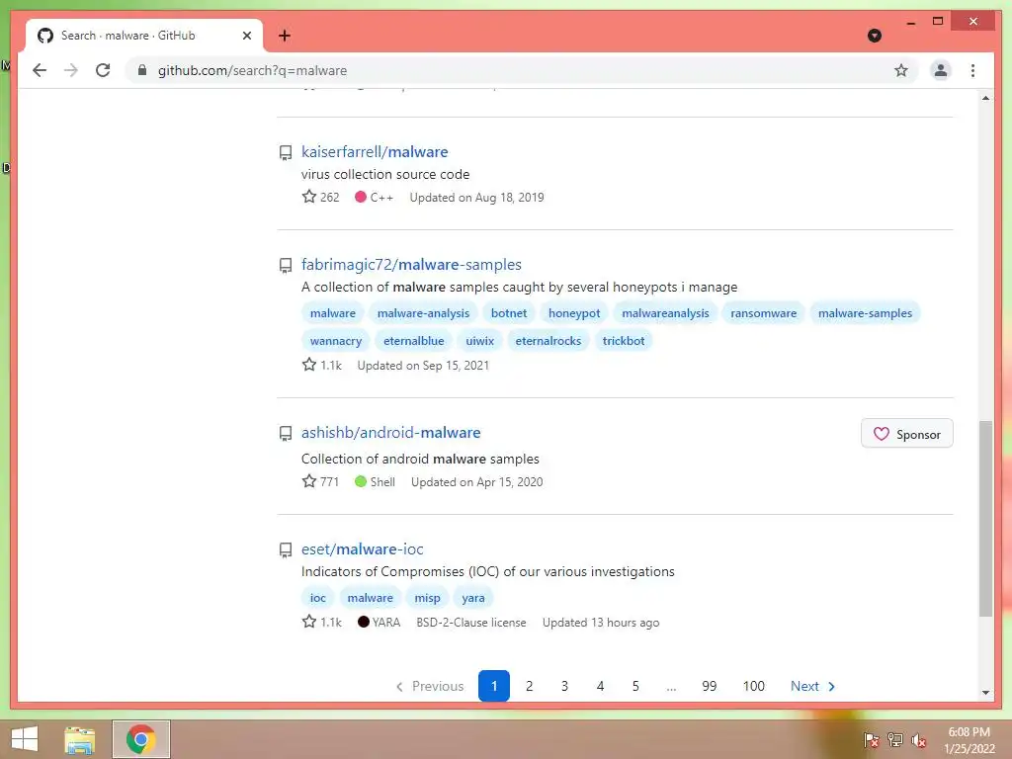Click the tab search dropdown arrow circle
This screenshot has height=759, width=1012.
click(x=875, y=36)
